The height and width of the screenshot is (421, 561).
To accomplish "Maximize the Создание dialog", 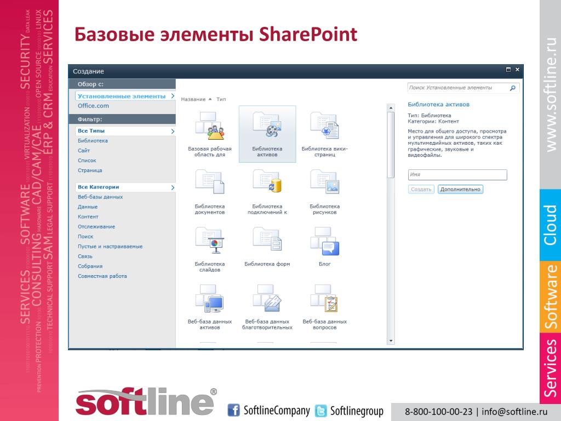I will [x=508, y=70].
